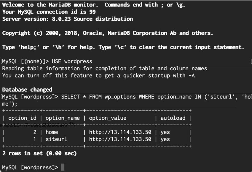The image size is (252, 172).
Task: Click the 'siteurl' option name cell
Action: click(x=56, y=139)
